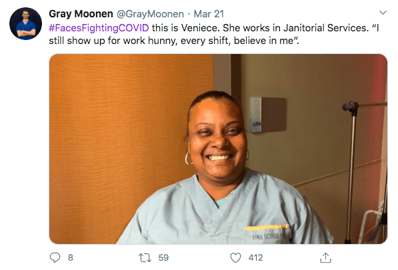Retweet using the arrows icon

click(145, 257)
